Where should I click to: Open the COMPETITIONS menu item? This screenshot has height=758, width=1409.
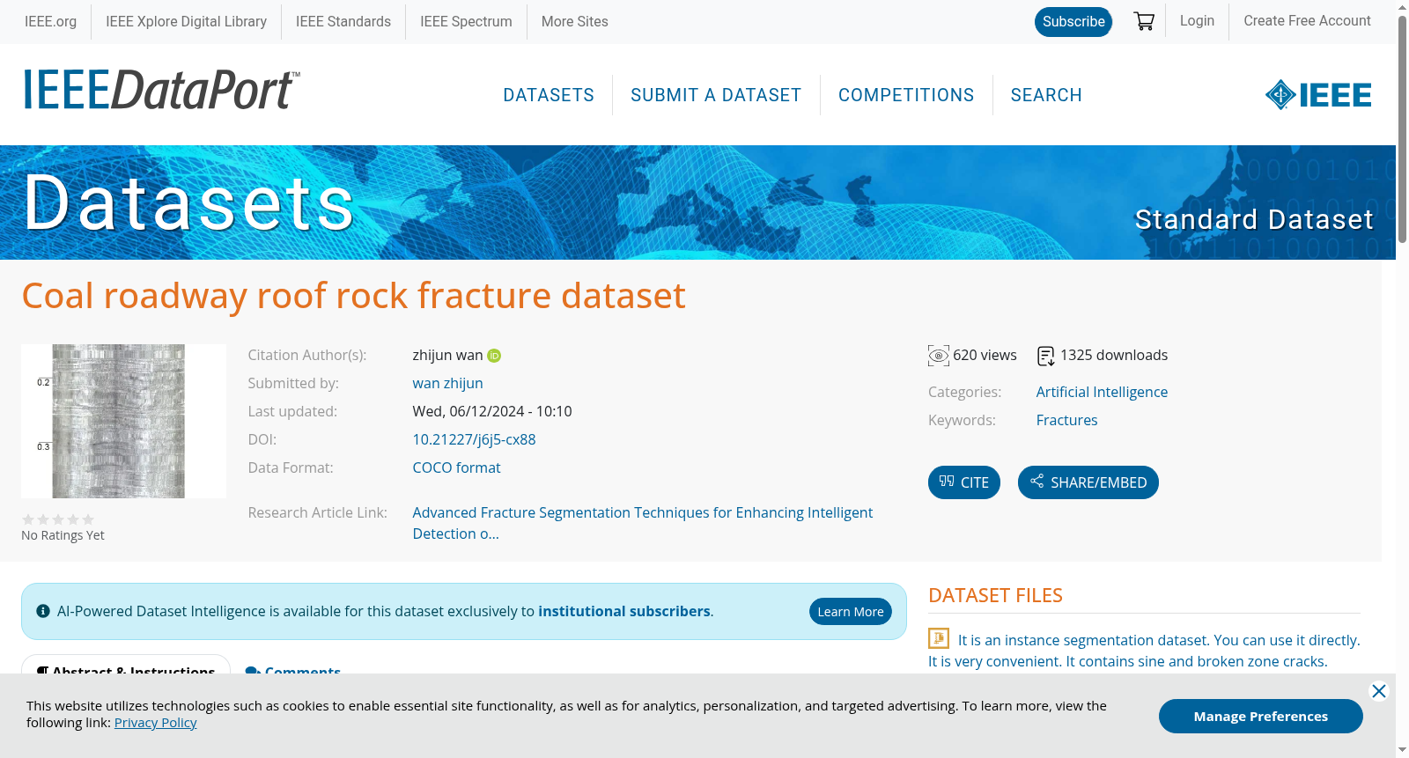906,95
